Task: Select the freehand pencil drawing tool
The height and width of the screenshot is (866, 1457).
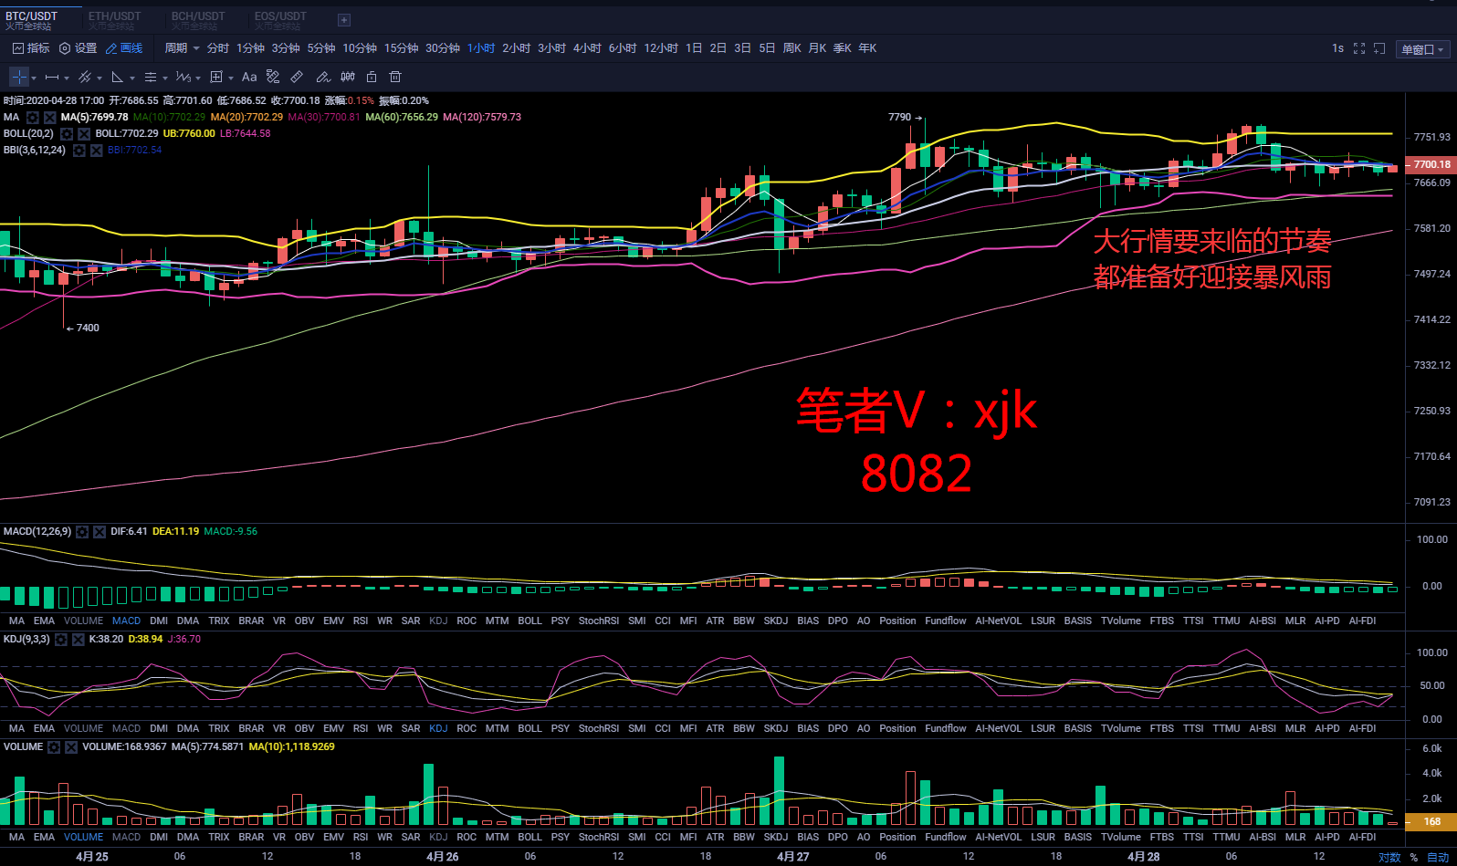Action: 322,77
